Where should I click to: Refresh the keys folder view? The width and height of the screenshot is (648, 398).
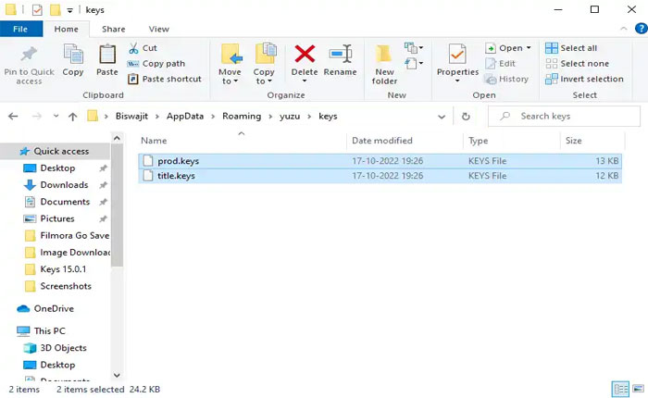(466, 117)
